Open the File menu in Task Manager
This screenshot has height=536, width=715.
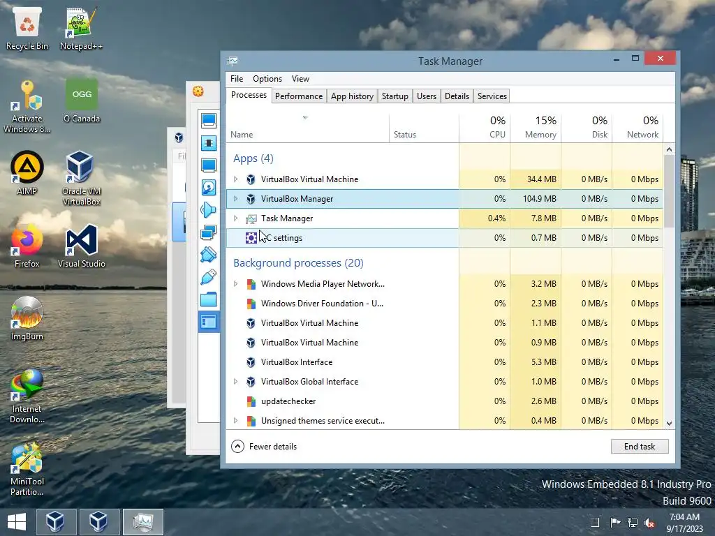pos(237,79)
